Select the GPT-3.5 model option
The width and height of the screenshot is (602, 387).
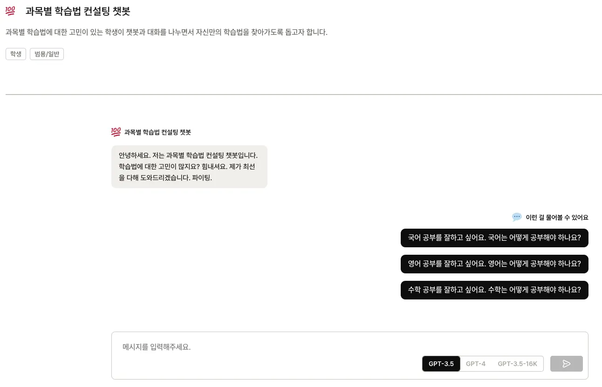441,364
